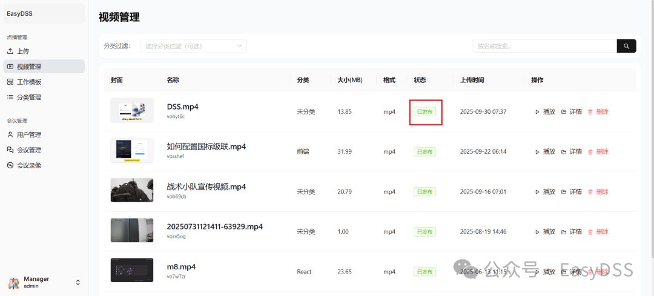654x296 pixels.
Task: Navigate to 会议管理
Action: (x=28, y=150)
